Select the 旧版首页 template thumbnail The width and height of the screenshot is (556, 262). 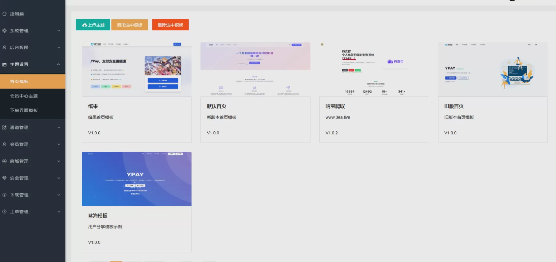493,69
